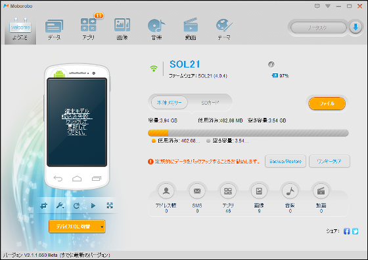Click the 空き容量:3.54 GB text
This screenshot has width=368, height=260.
267,121
